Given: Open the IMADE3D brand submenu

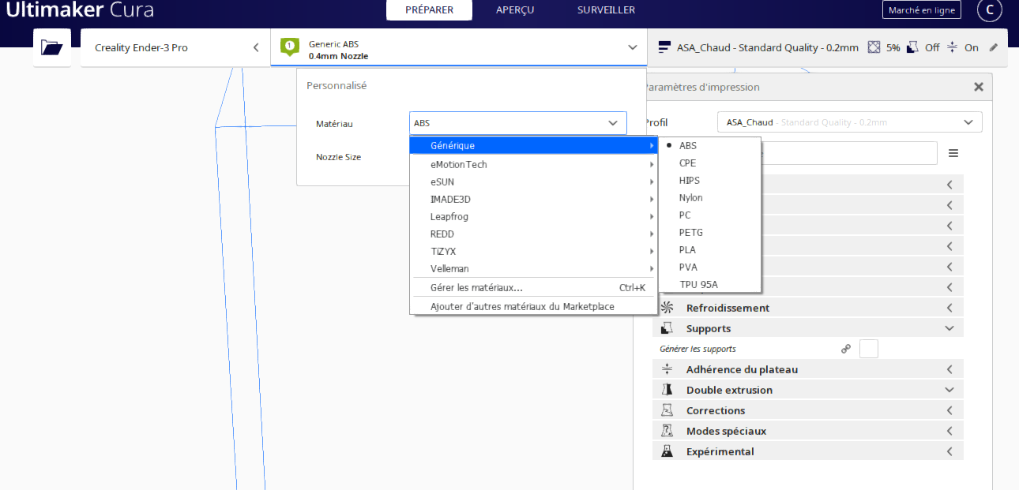Looking at the screenshot, I should [x=534, y=199].
